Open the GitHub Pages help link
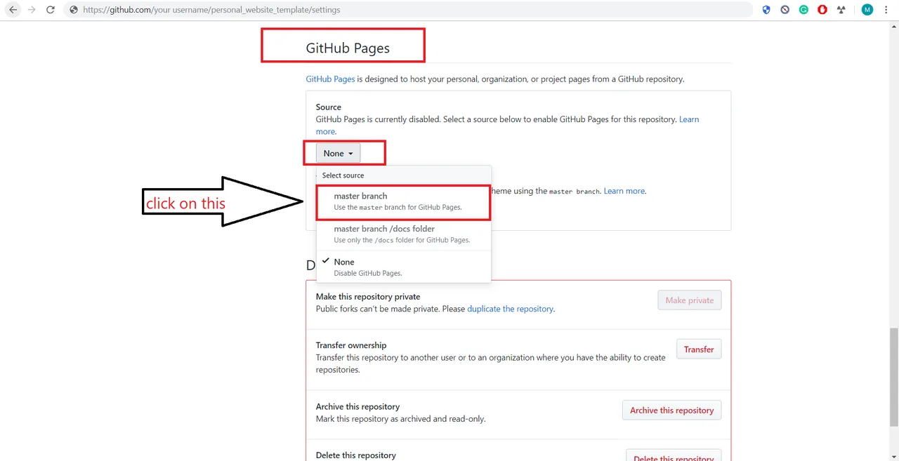Viewport: 899px width, 461px height. tap(330, 79)
